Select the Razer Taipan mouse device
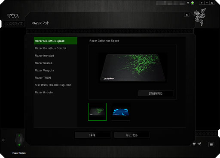The width and height of the screenshot is (220, 158). coord(19,140)
